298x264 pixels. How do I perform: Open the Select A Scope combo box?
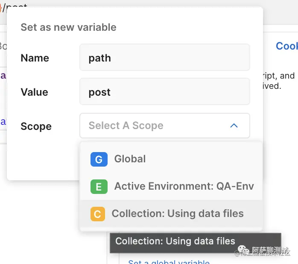point(165,126)
